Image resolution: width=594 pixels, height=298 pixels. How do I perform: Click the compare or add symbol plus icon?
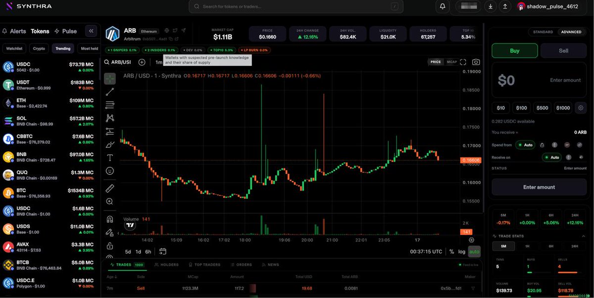142,62
